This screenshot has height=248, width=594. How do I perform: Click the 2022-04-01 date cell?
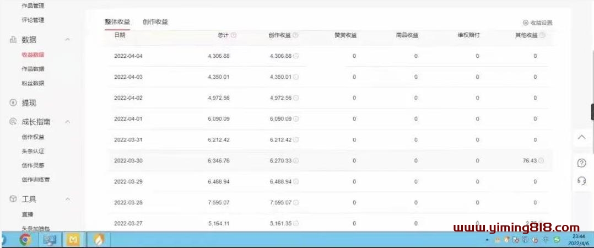coord(128,119)
